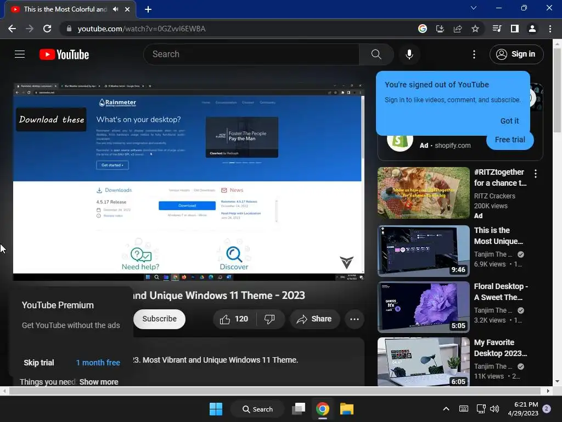Open the Chrome profile icon
This screenshot has width=562, height=422.
click(x=532, y=29)
